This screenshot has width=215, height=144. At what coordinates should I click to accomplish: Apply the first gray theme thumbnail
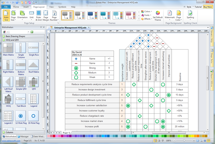tap(67, 16)
